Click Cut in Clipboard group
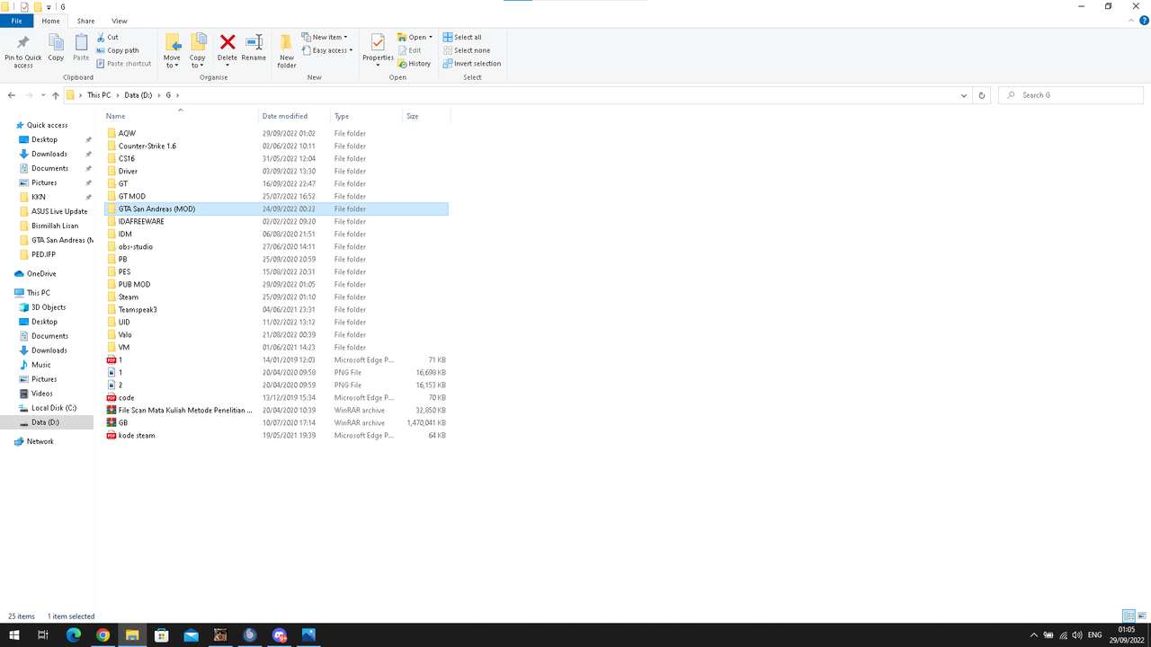 coord(107,38)
